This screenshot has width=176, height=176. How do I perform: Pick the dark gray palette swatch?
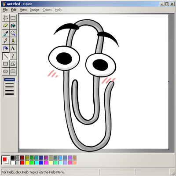18,158
